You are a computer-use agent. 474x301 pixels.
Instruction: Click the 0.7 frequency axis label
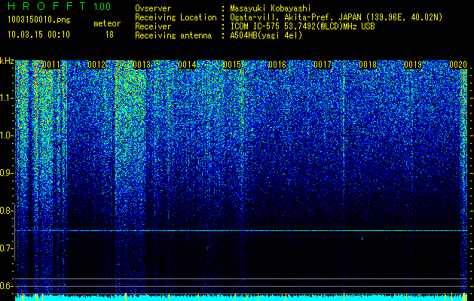pos(6,248)
